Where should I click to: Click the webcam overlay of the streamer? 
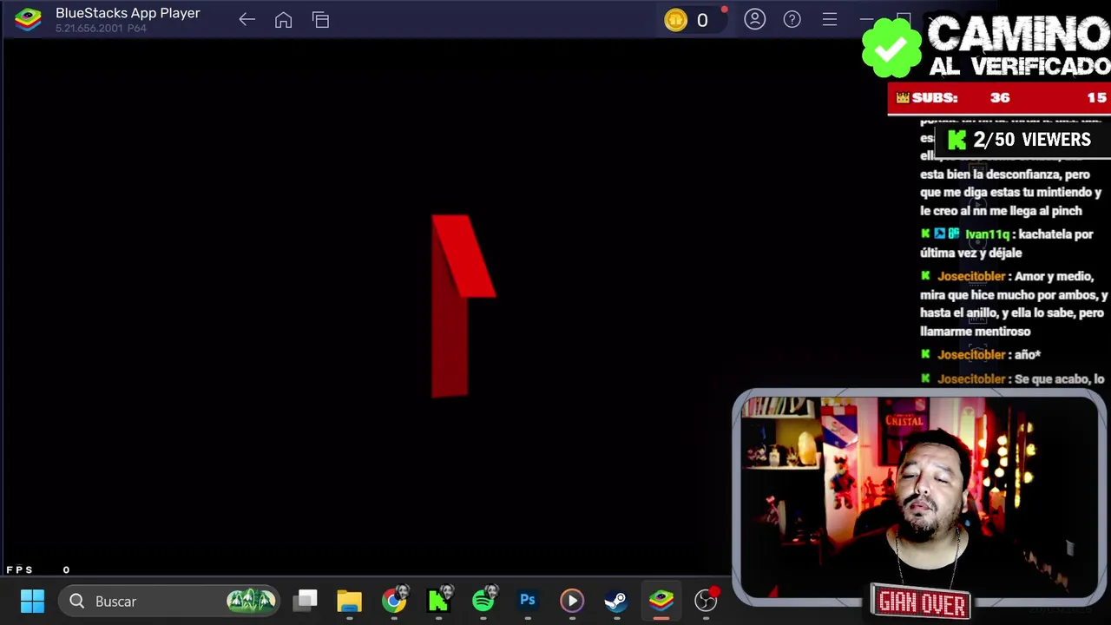(x=918, y=499)
